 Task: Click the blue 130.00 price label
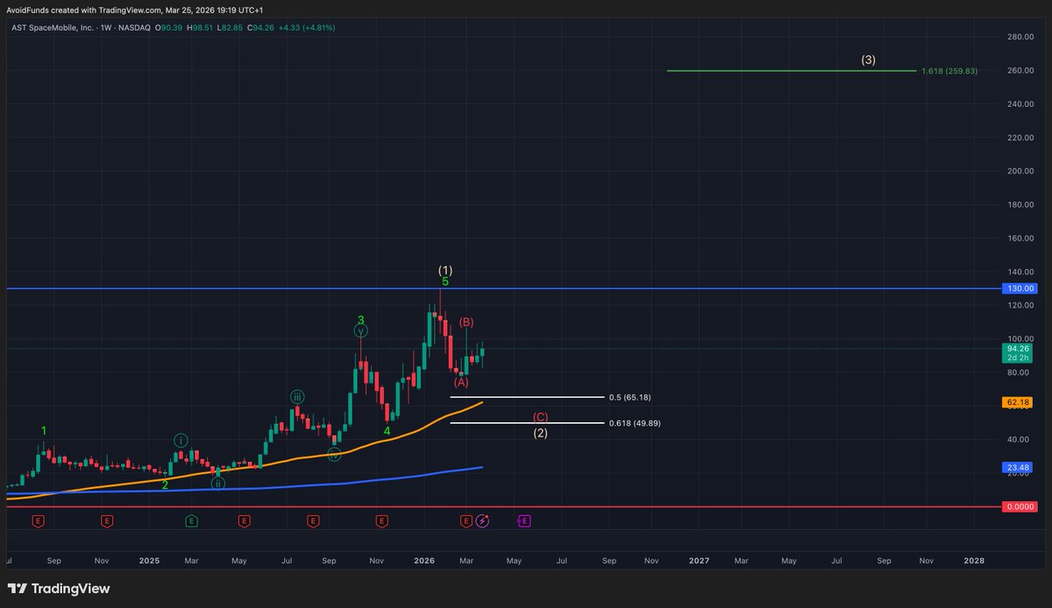click(1019, 288)
